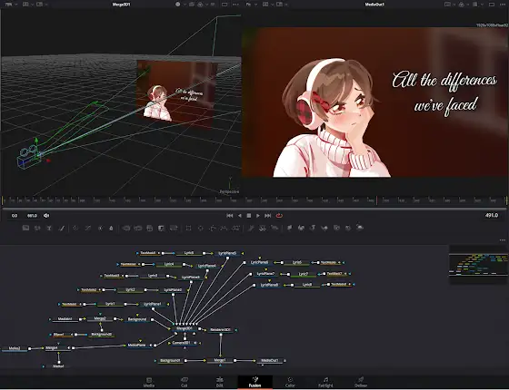Add a Brightness Contrast node from the toolbar
The width and height of the screenshot is (509, 390).
click(x=100, y=228)
